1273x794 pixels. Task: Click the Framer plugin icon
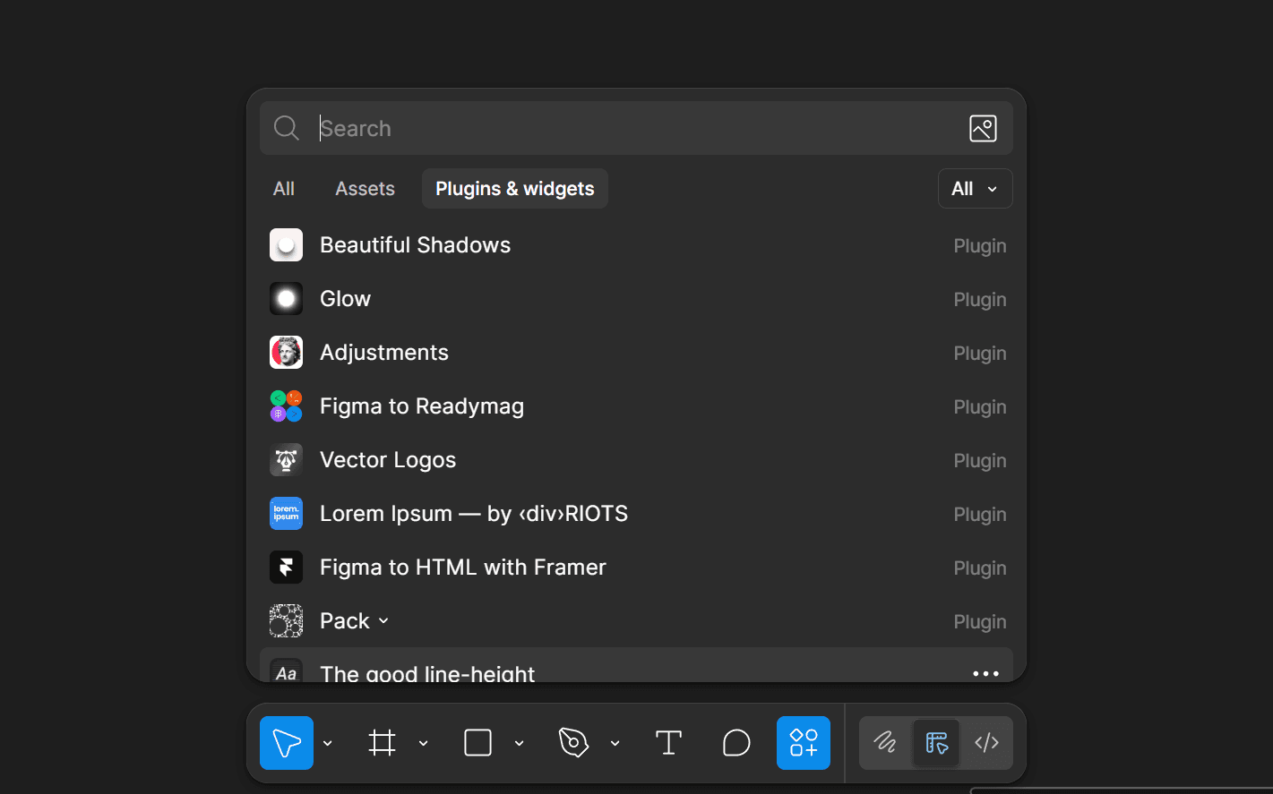[287, 568]
